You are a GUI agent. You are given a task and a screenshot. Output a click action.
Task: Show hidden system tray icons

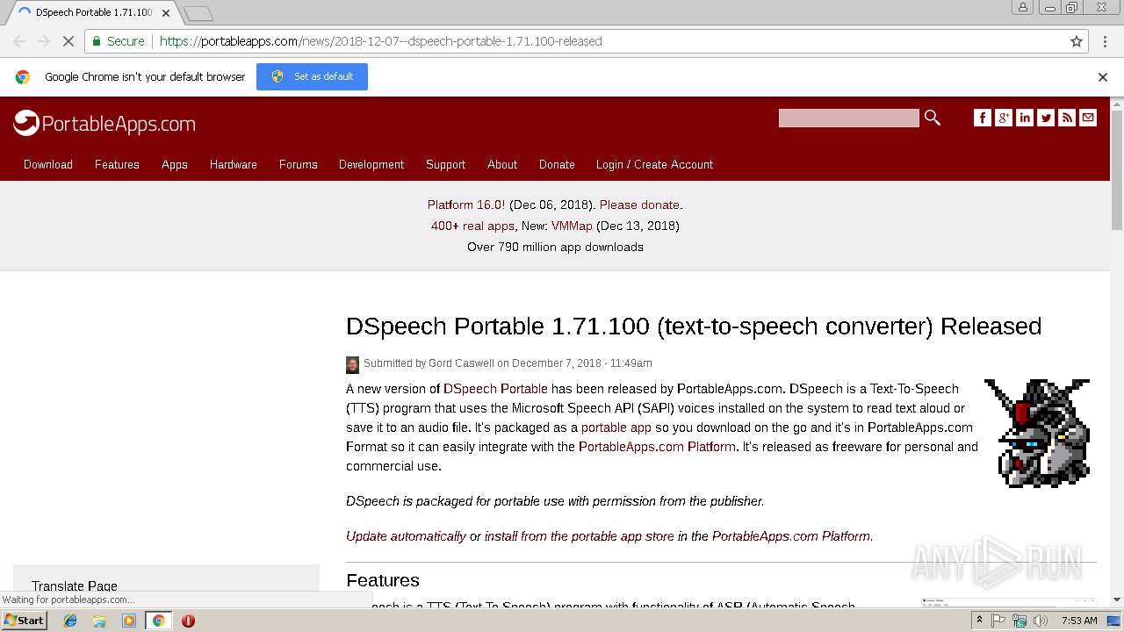[979, 621]
